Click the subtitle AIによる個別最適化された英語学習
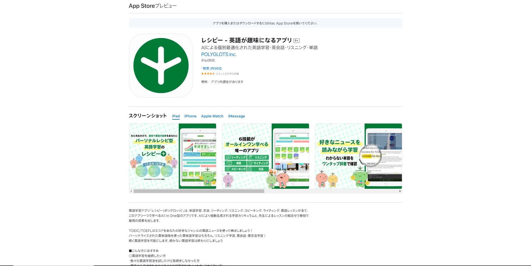 point(259,48)
